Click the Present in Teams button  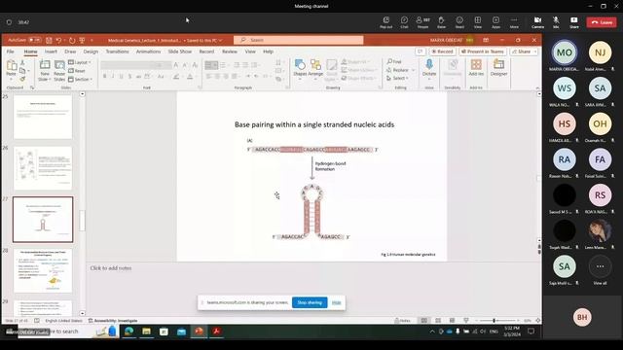[483, 52]
